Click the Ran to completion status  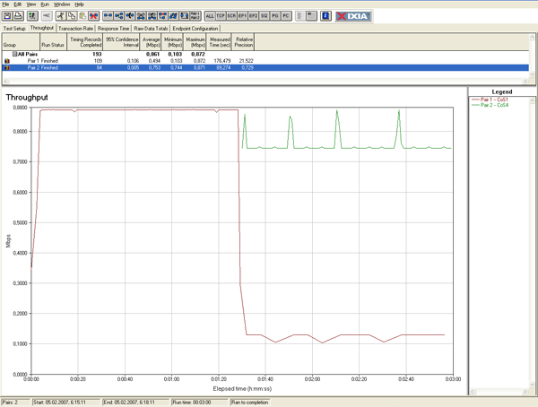250,403
